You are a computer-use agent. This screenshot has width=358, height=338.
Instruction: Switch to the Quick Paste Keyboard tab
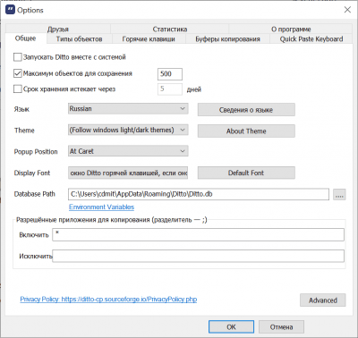pos(311,39)
